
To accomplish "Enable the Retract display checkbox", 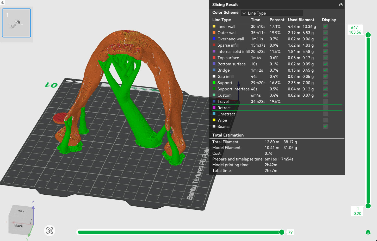I will click(x=325, y=108).
